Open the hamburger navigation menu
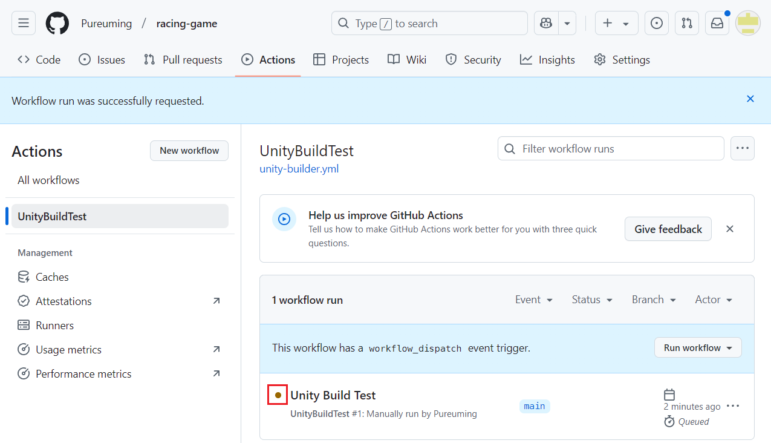The image size is (771, 443). [x=24, y=24]
